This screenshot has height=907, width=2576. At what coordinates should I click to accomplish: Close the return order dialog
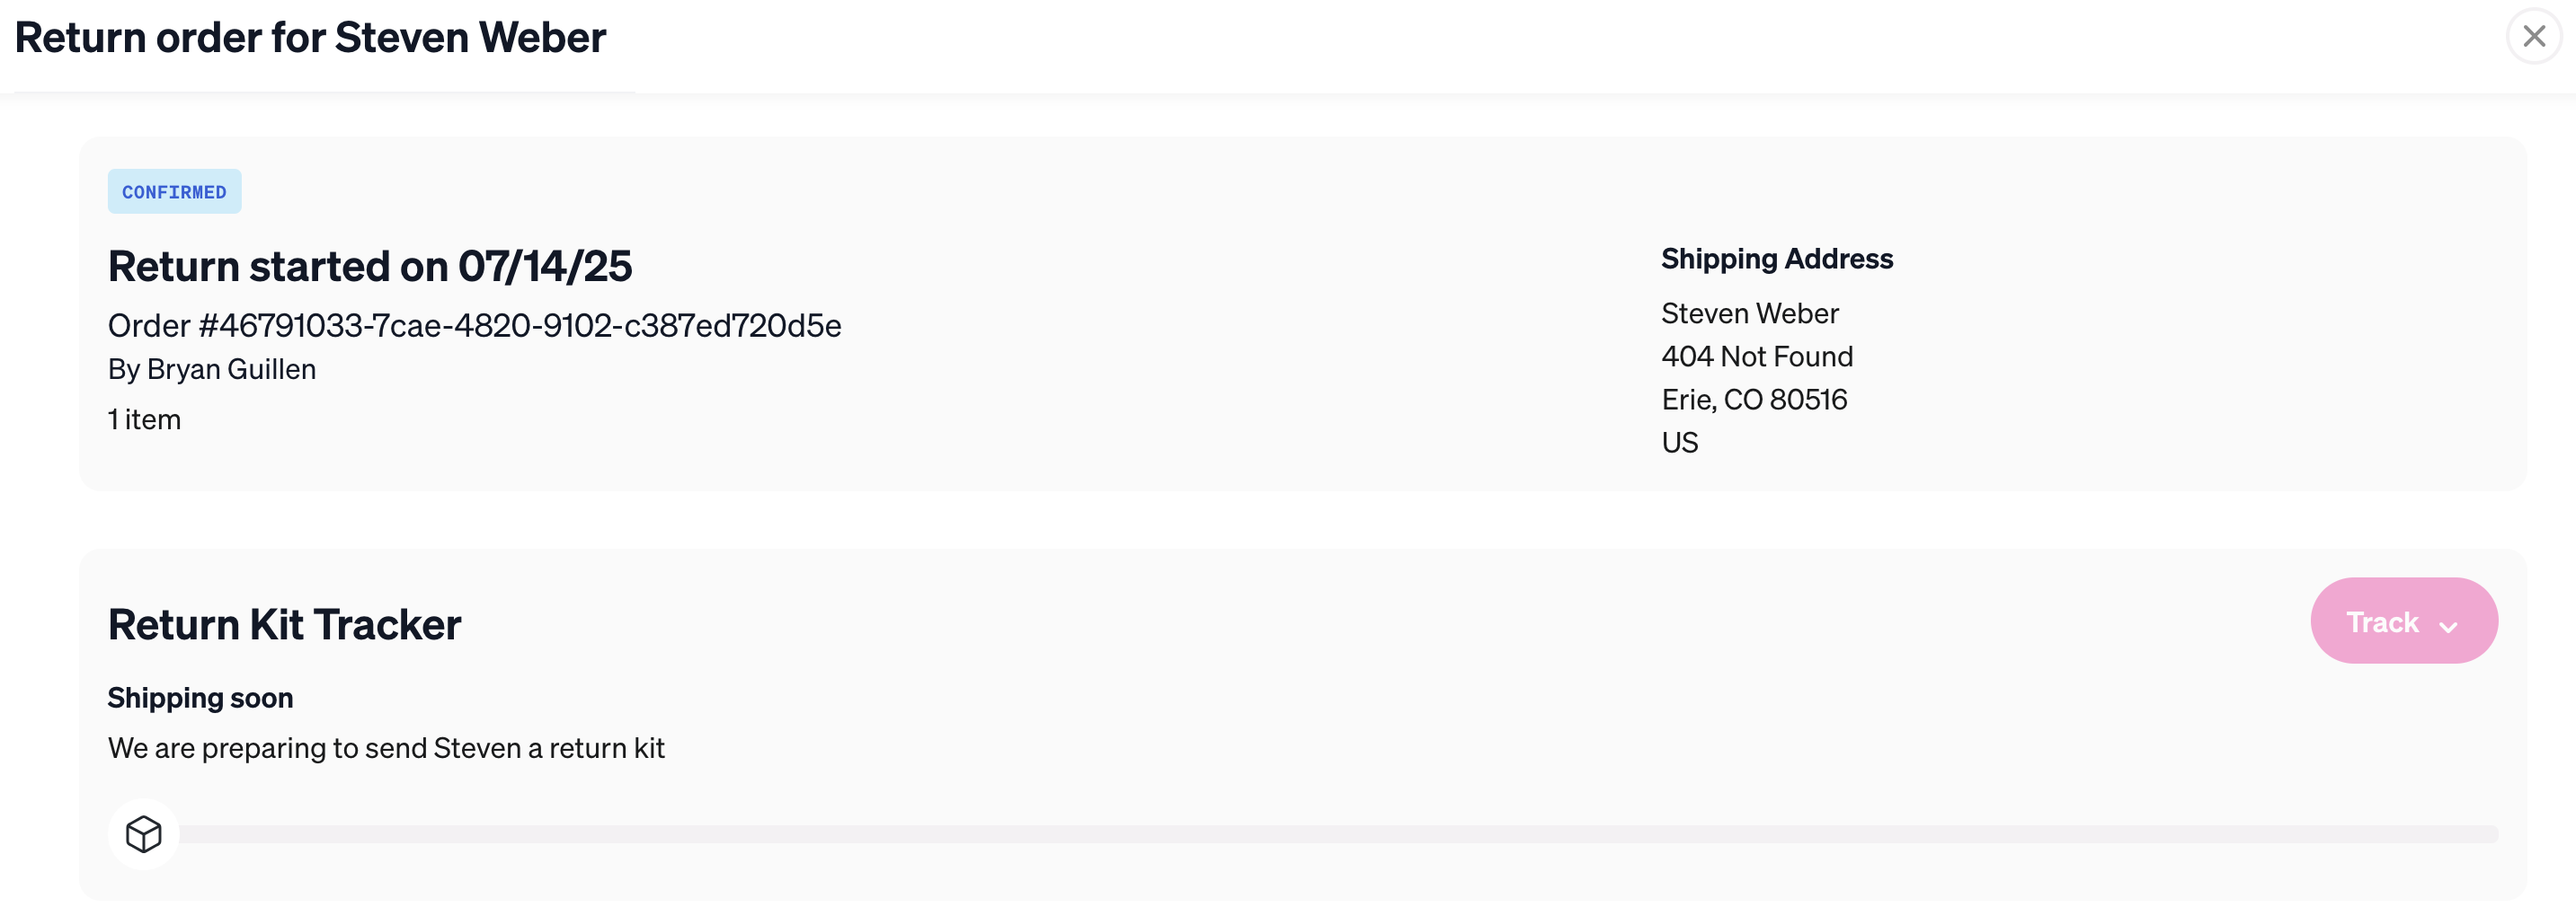pos(2533,37)
